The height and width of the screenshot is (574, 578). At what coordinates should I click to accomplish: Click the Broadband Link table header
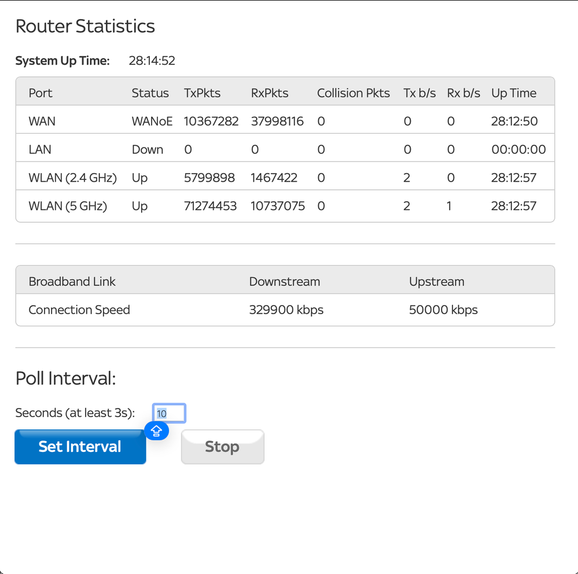click(72, 282)
